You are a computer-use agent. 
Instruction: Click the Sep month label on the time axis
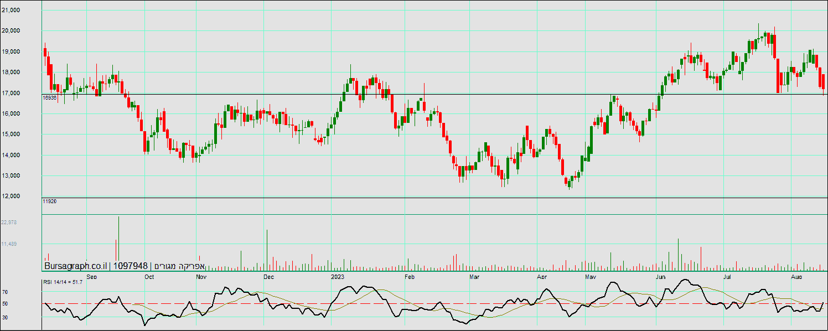tap(92, 276)
